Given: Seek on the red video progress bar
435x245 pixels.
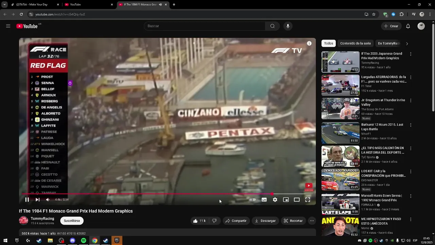Looking at the screenshot, I should point(167,194).
